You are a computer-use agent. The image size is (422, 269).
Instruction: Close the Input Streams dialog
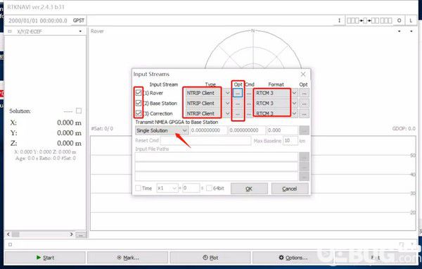(303, 74)
